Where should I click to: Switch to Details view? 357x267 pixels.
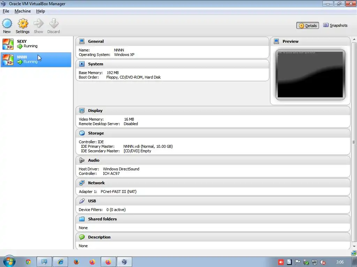point(307,25)
